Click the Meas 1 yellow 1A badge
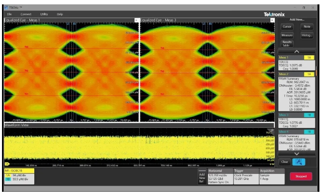This screenshot has height=195, width=323. 309,58
